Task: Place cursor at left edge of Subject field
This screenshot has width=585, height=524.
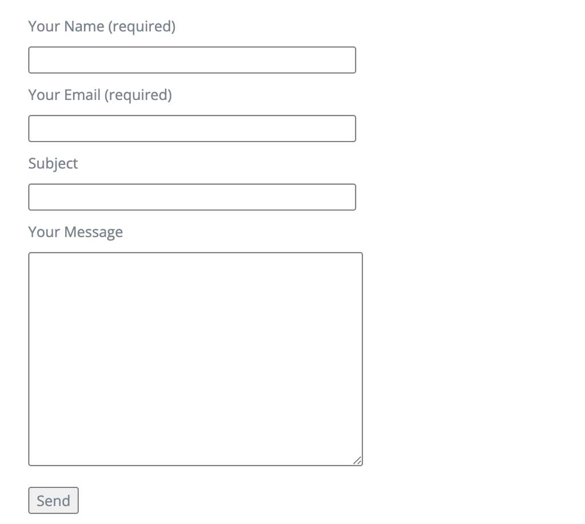Action: pos(33,197)
